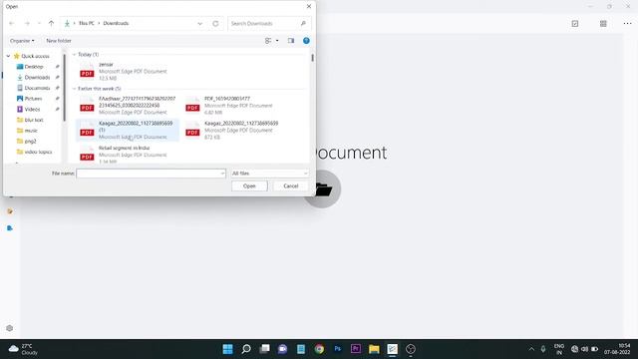This screenshot has width=638, height=359.
Task: Open File Explorer from the taskbar
Action: [x=374, y=349]
